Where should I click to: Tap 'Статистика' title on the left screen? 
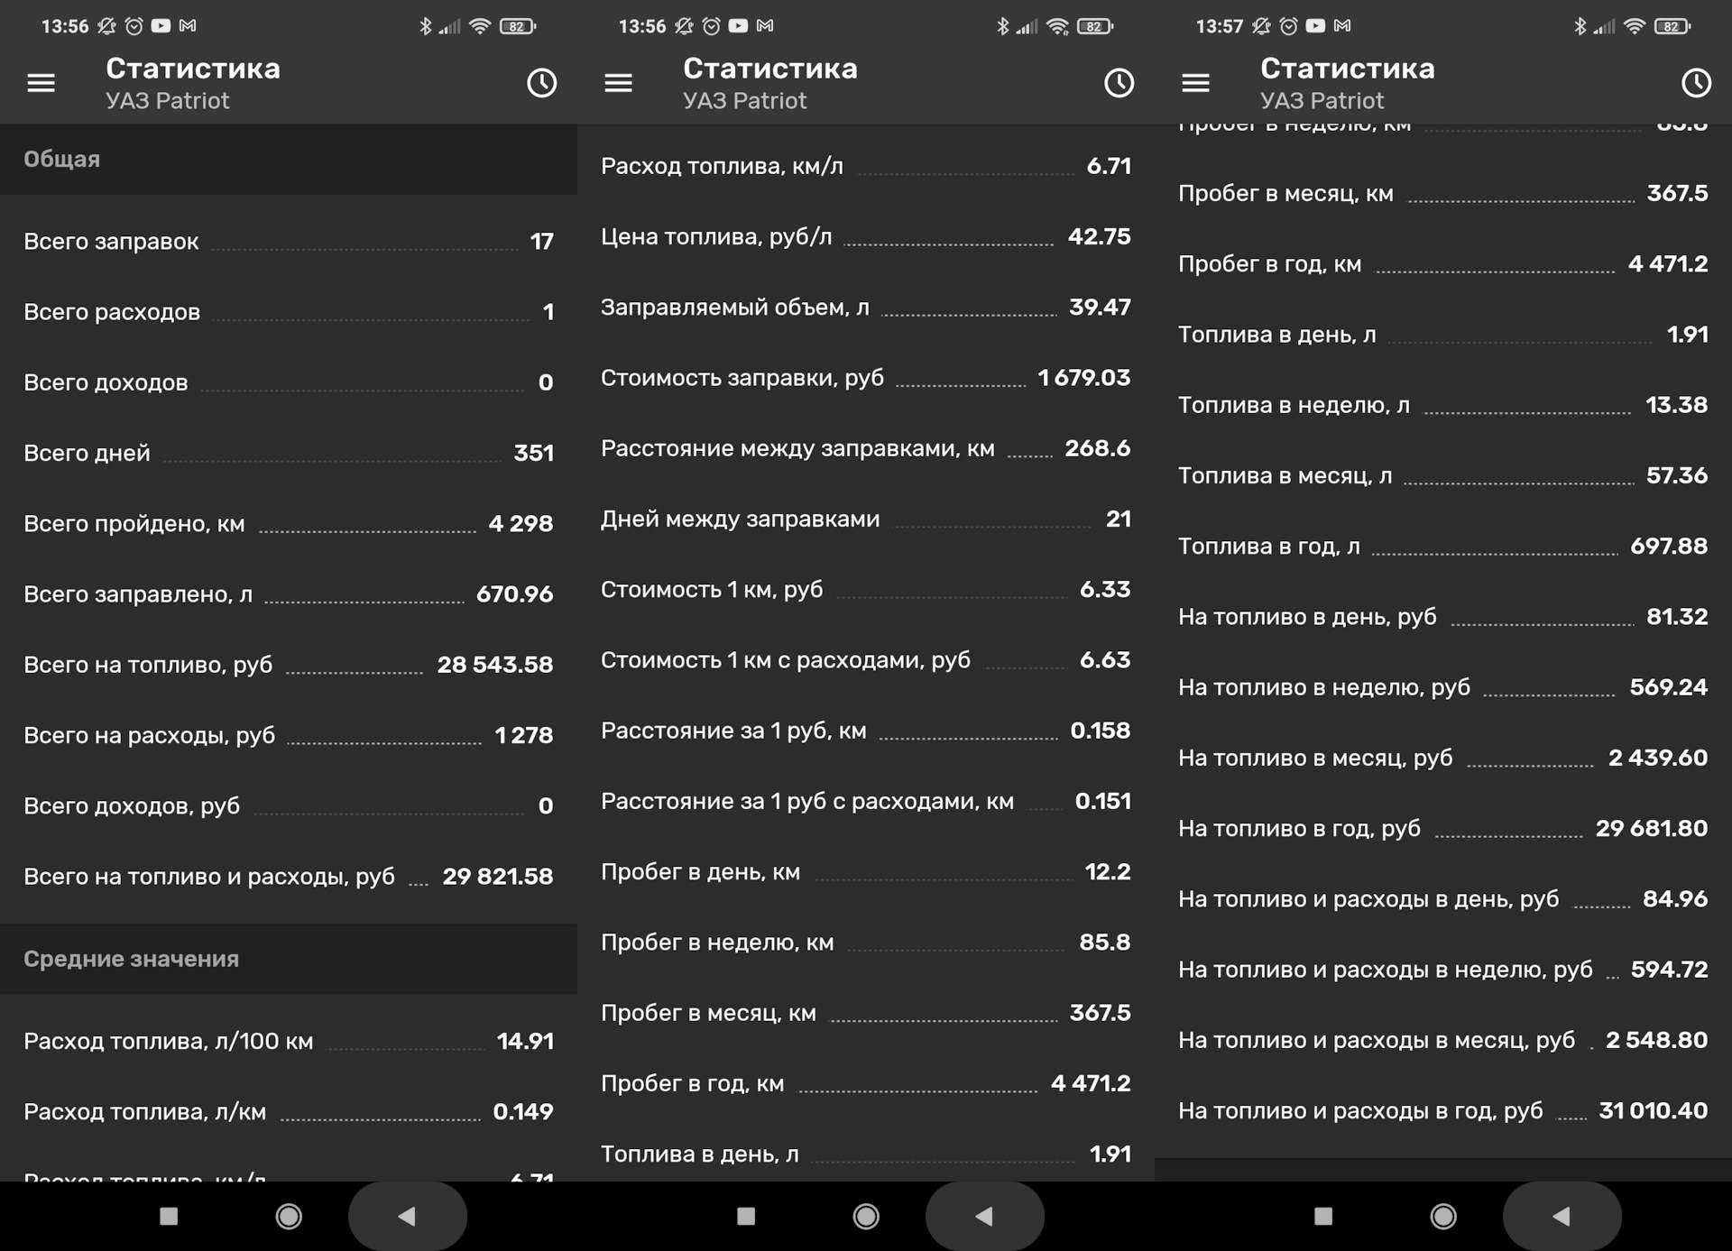(x=193, y=69)
